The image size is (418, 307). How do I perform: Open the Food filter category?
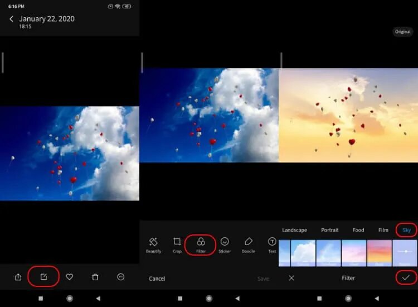pos(358,230)
